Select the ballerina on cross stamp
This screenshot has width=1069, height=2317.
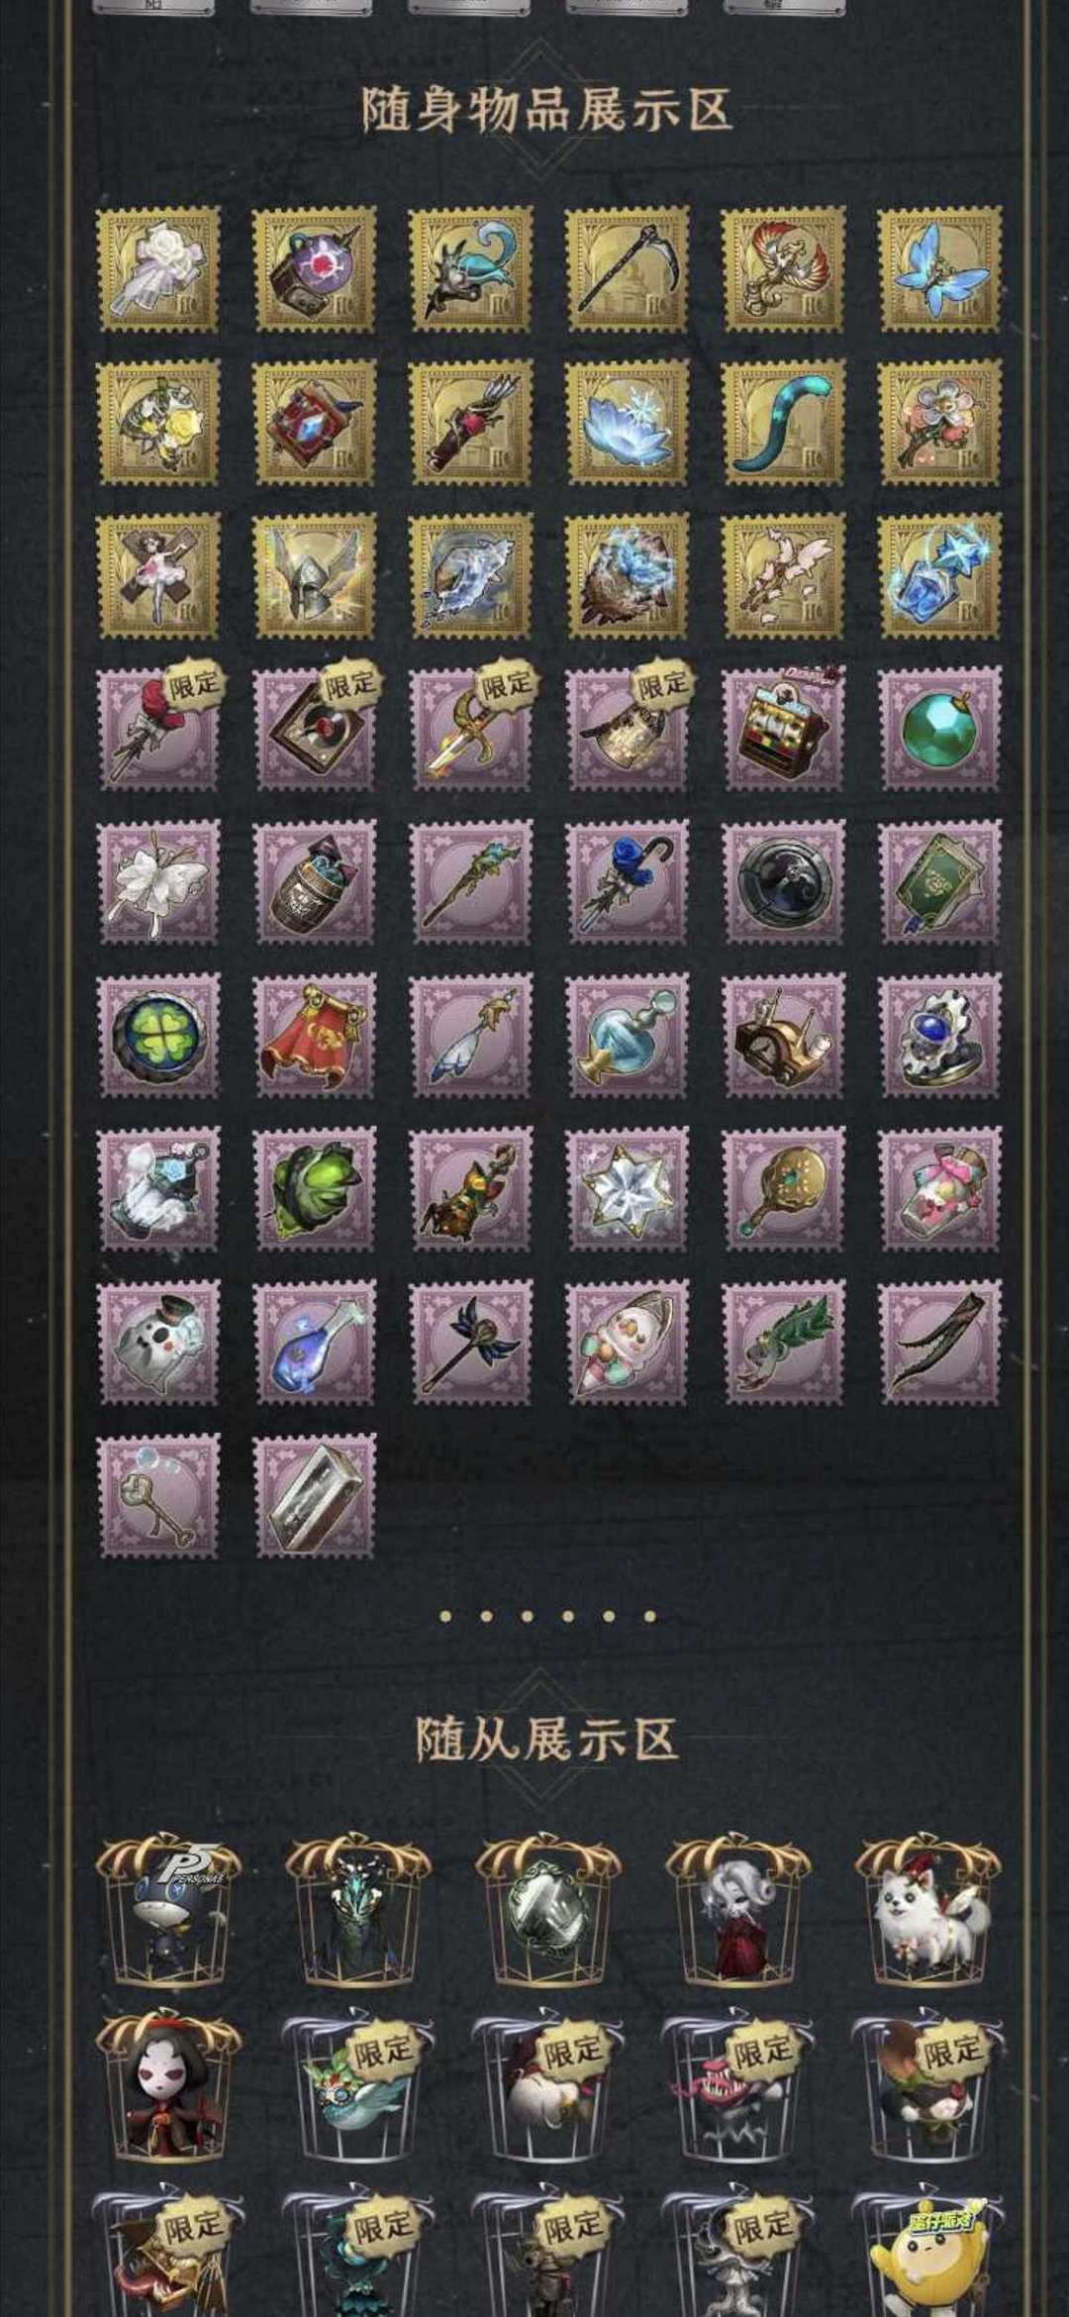pos(158,575)
